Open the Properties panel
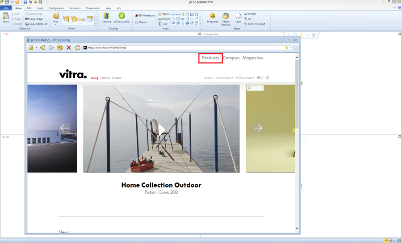The width and height of the screenshot is (402, 243). 213,17
